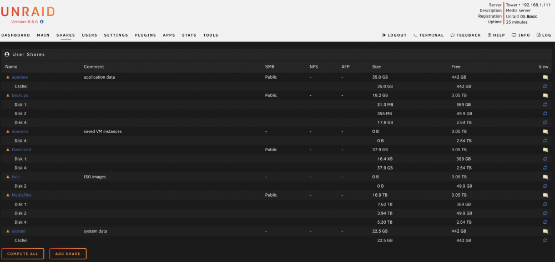Open the Stats tab

189,35
